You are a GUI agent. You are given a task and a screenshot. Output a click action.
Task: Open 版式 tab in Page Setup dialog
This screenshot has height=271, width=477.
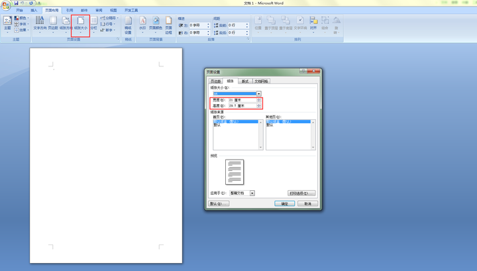[245, 81]
